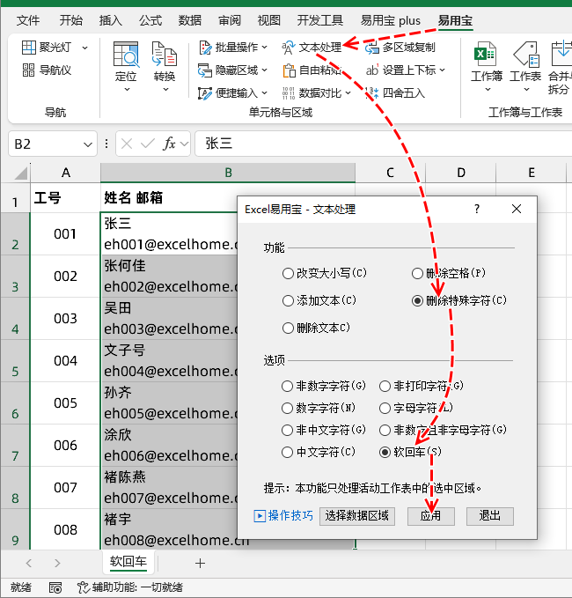Select the 数字字符 radio option

click(287, 408)
